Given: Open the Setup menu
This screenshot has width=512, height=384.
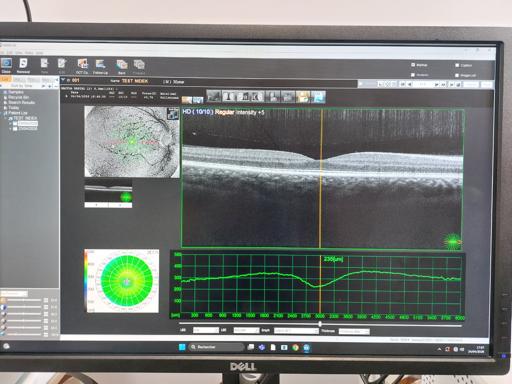Looking at the screenshot, I should 29,53.
